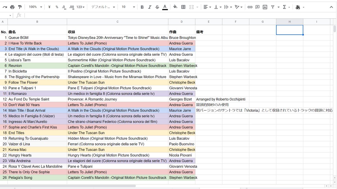Viewport: 337px width, 189px height.
Task: Toggle bold formatting
Action: pyautogui.click(x=142, y=7)
